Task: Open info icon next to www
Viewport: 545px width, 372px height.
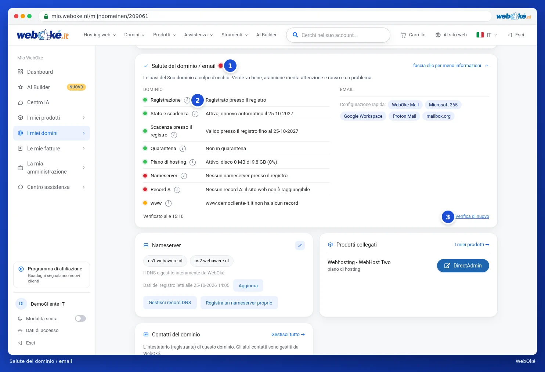Action: 168,203
